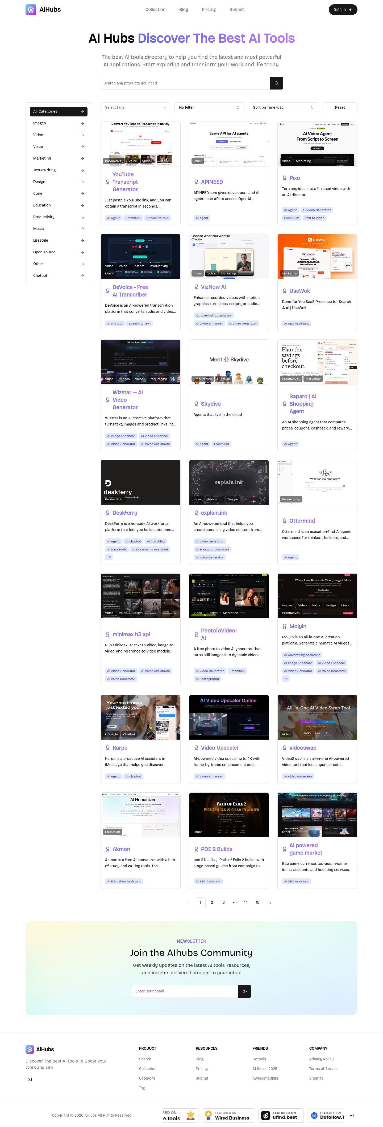Open the YouTube Transcript Generator title link
The image size is (383, 1127).
(125, 182)
